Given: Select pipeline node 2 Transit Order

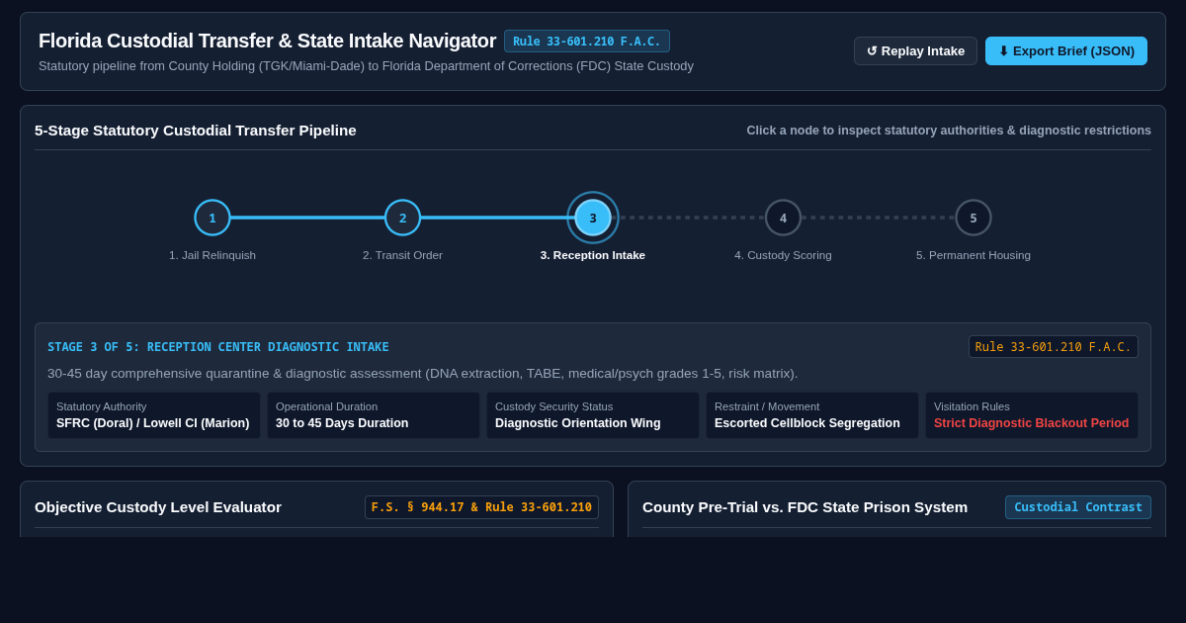Looking at the screenshot, I should pyautogui.click(x=402, y=218).
